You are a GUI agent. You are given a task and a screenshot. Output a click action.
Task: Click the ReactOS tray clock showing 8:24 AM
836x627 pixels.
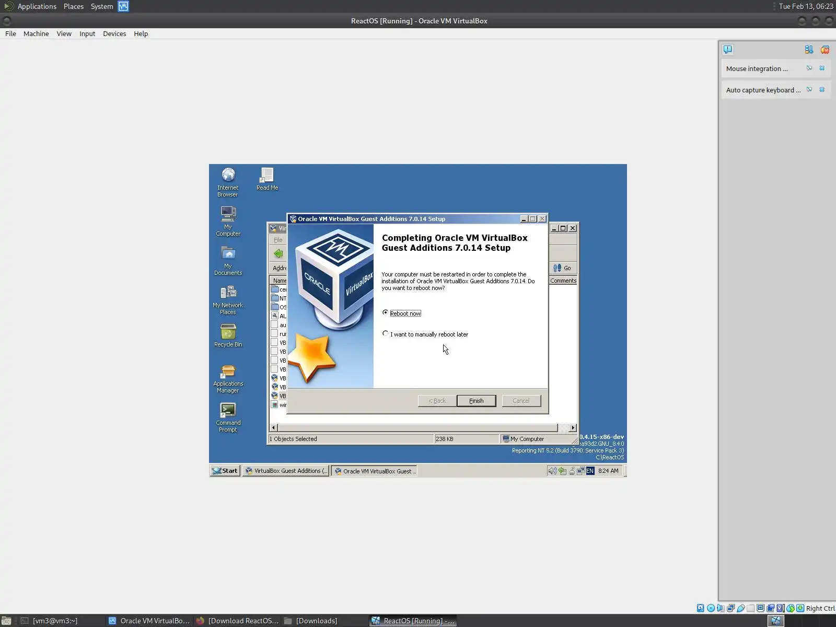point(608,471)
